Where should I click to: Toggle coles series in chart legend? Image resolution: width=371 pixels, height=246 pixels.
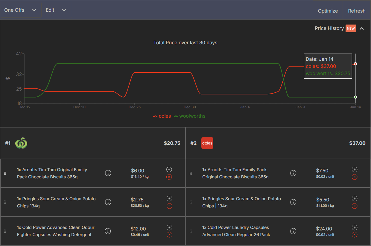(162, 116)
